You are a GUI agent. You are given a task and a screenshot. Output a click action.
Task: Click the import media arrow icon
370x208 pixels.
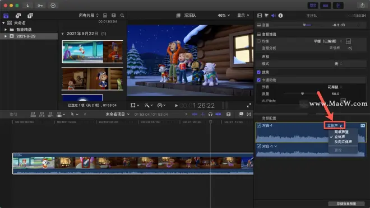(x=28, y=5)
